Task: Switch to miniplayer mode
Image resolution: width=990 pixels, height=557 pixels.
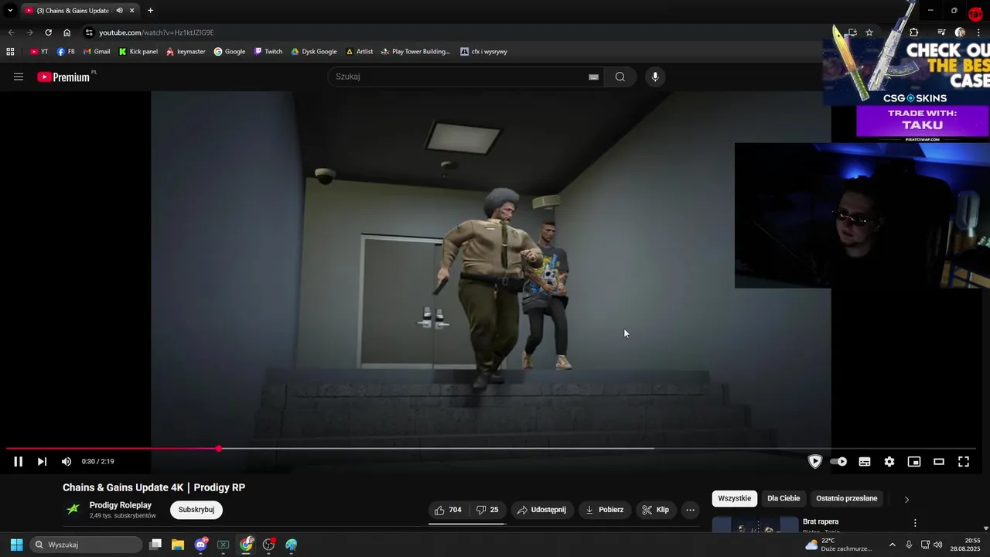Action: [x=914, y=462]
